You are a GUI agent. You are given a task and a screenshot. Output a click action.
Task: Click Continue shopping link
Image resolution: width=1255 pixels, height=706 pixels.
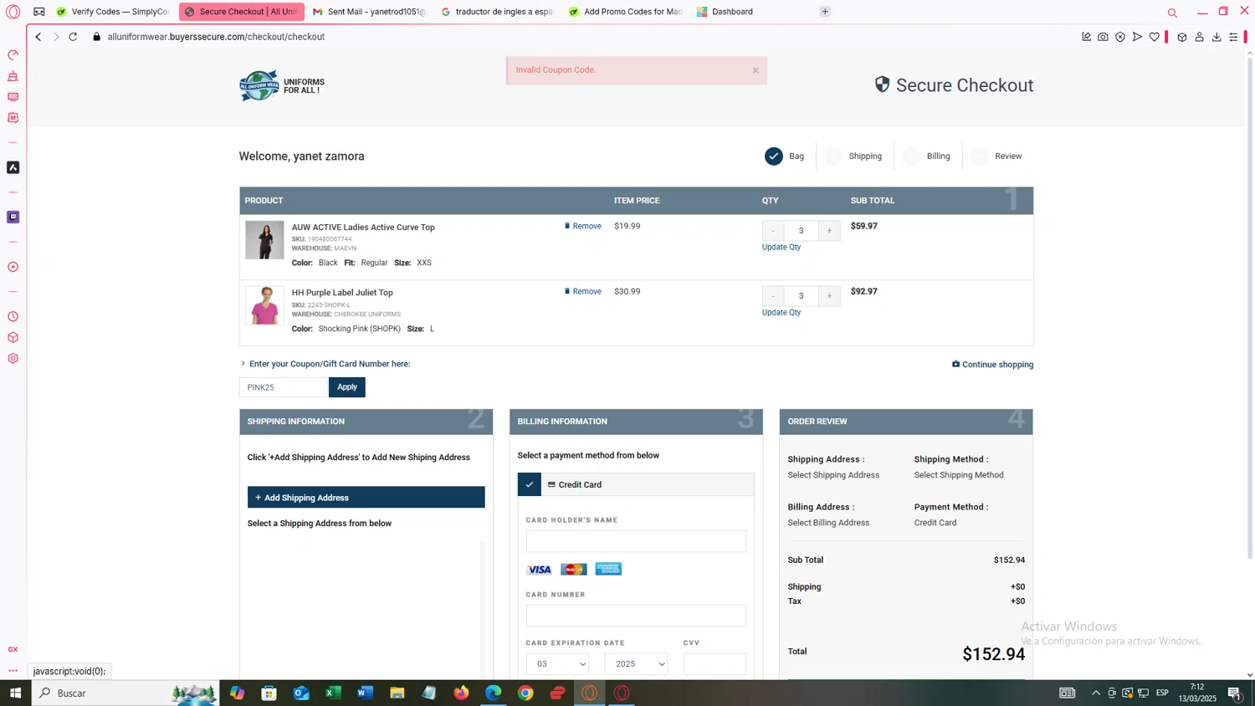click(x=992, y=365)
